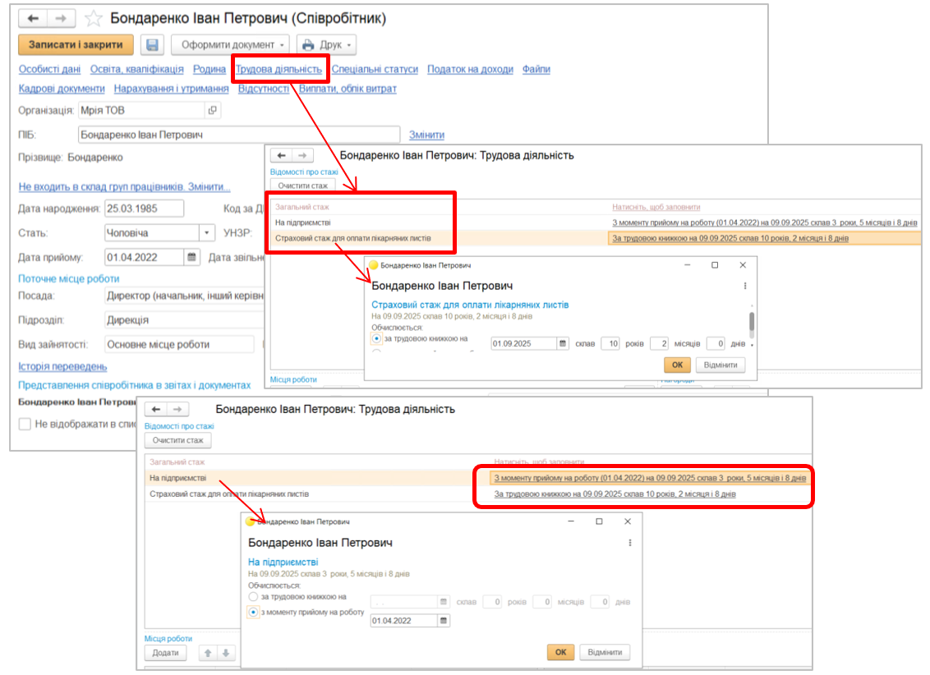Screen dimensions: 930x675
Task: Click the move-up arrow next to Додати
Action: point(208,653)
